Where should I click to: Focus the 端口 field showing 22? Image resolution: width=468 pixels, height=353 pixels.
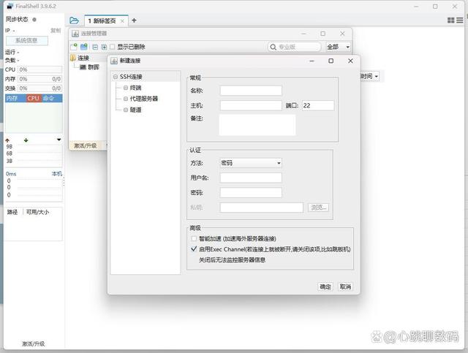(x=318, y=105)
